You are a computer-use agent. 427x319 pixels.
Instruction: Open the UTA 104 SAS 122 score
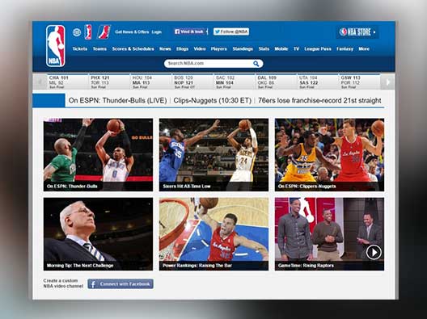[318, 82]
